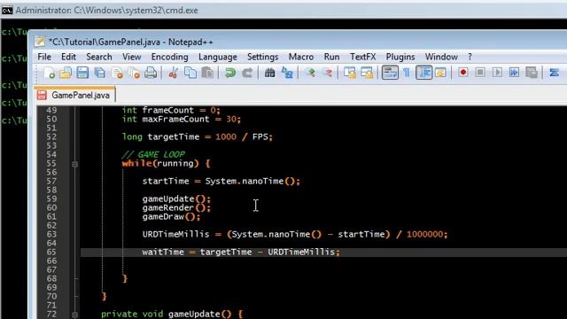Click the Redo arrow icon

click(247, 73)
